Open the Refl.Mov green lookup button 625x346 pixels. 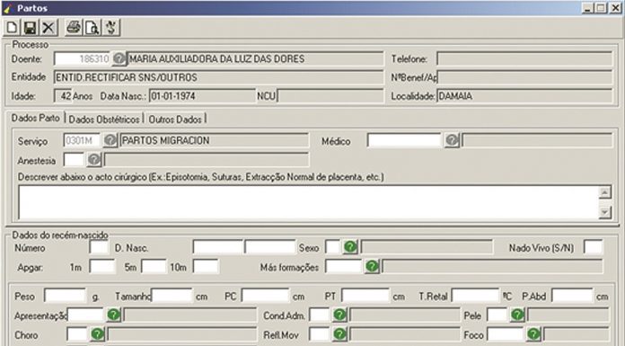[339, 334]
